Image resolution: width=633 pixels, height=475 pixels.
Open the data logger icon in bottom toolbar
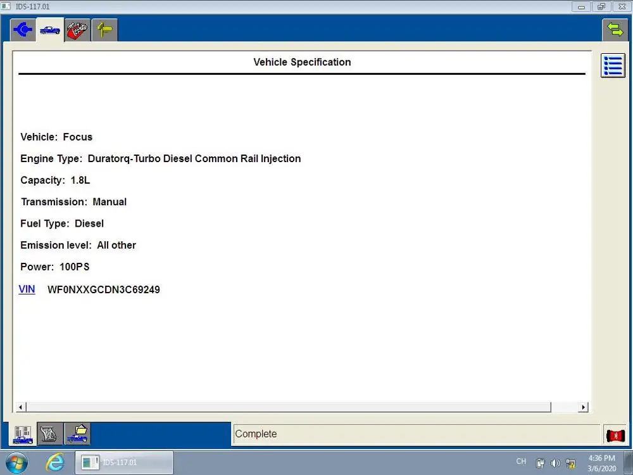[x=49, y=434]
